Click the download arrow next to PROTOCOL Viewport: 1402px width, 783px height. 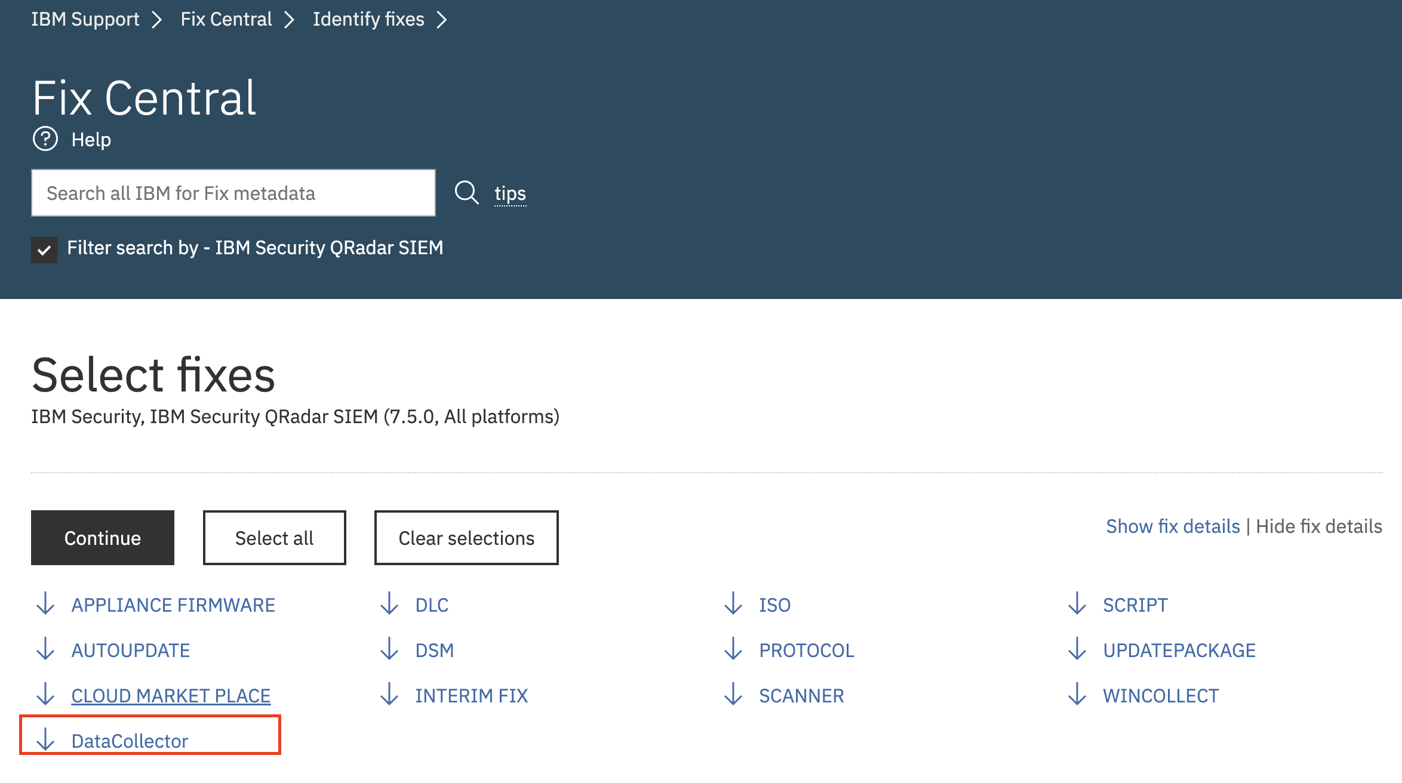tap(733, 650)
